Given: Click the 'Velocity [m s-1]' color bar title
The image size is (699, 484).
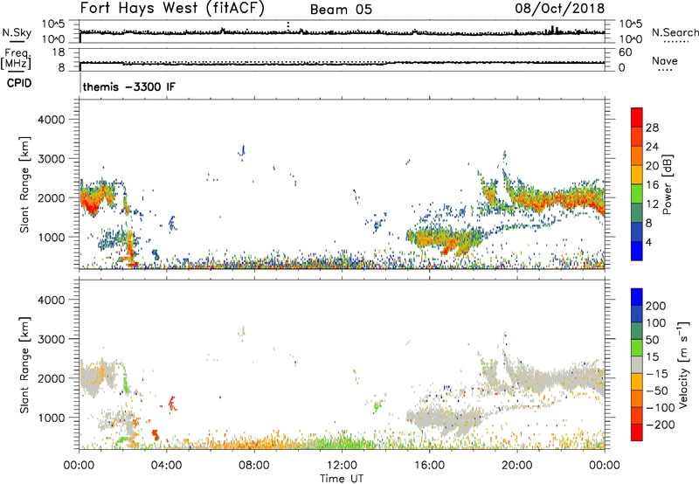Looking at the screenshot, I should (x=683, y=364).
